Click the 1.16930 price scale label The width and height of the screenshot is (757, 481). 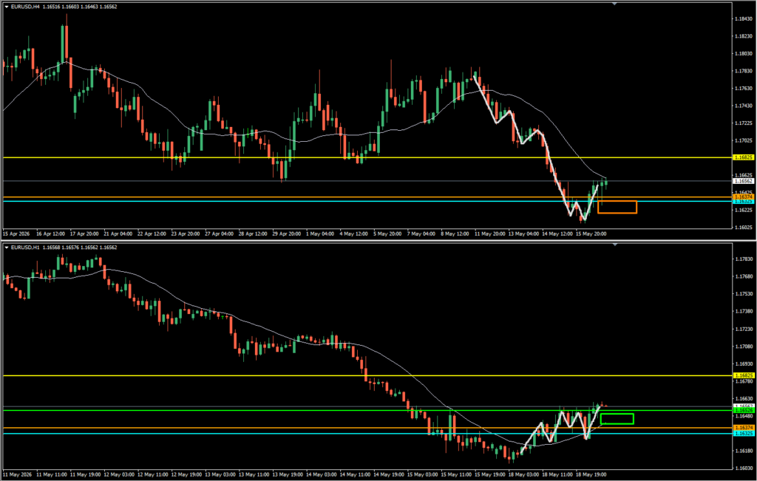click(x=743, y=364)
